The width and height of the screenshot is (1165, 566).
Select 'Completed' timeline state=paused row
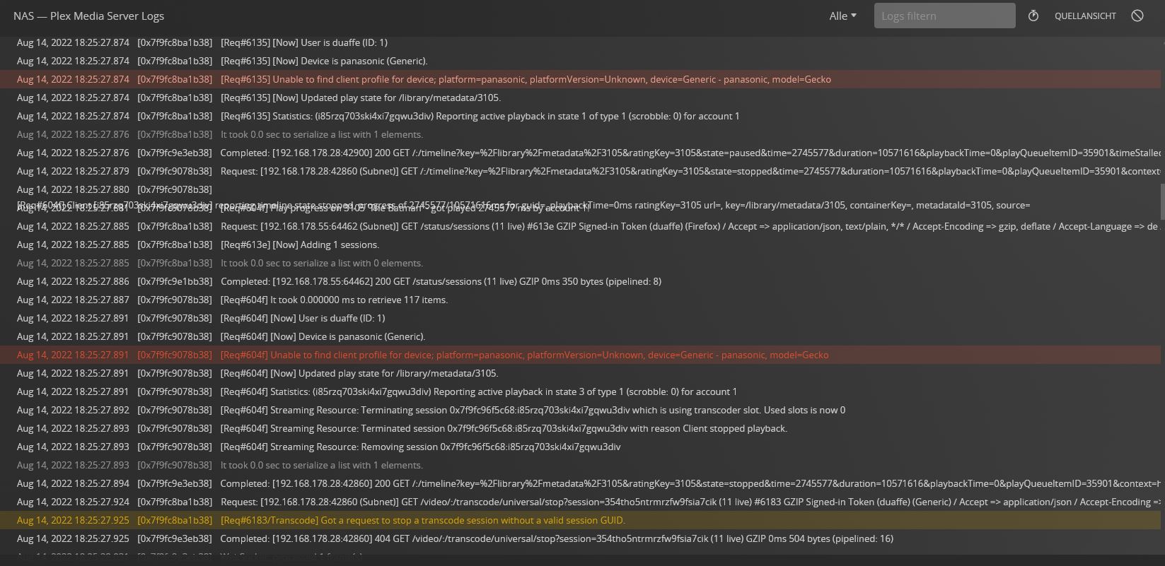click(x=580, y=153)
